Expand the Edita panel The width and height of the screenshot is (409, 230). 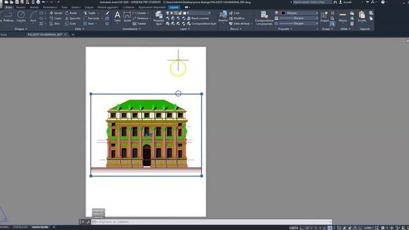(79, 29)
